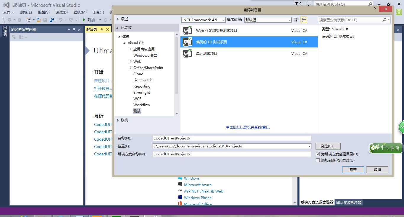Click the New Project toolbar icon

point(29,20)
